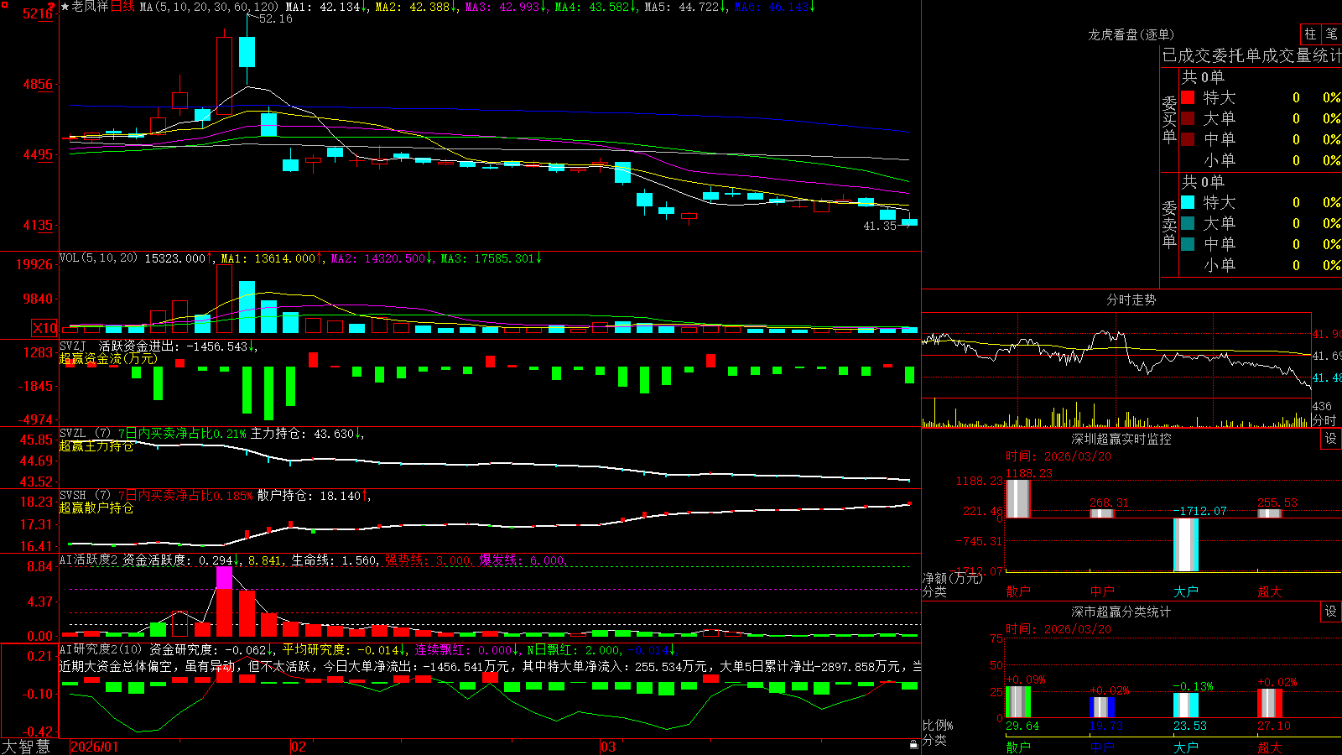1342x755 pixels.
Task: Open 设 settings for 深市超赢分类统计
Action: (x=1331, y=612)
